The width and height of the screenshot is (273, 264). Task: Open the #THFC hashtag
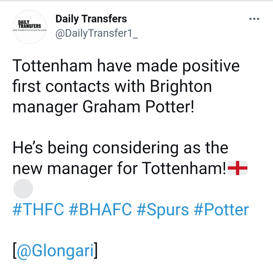(38, 209)
